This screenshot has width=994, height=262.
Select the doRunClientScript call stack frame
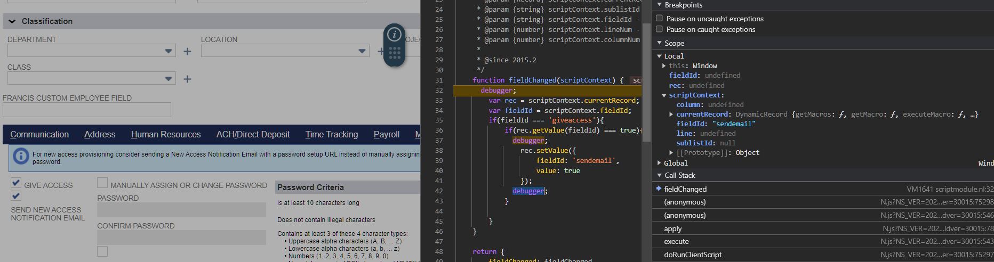click(x=823, y=255)
